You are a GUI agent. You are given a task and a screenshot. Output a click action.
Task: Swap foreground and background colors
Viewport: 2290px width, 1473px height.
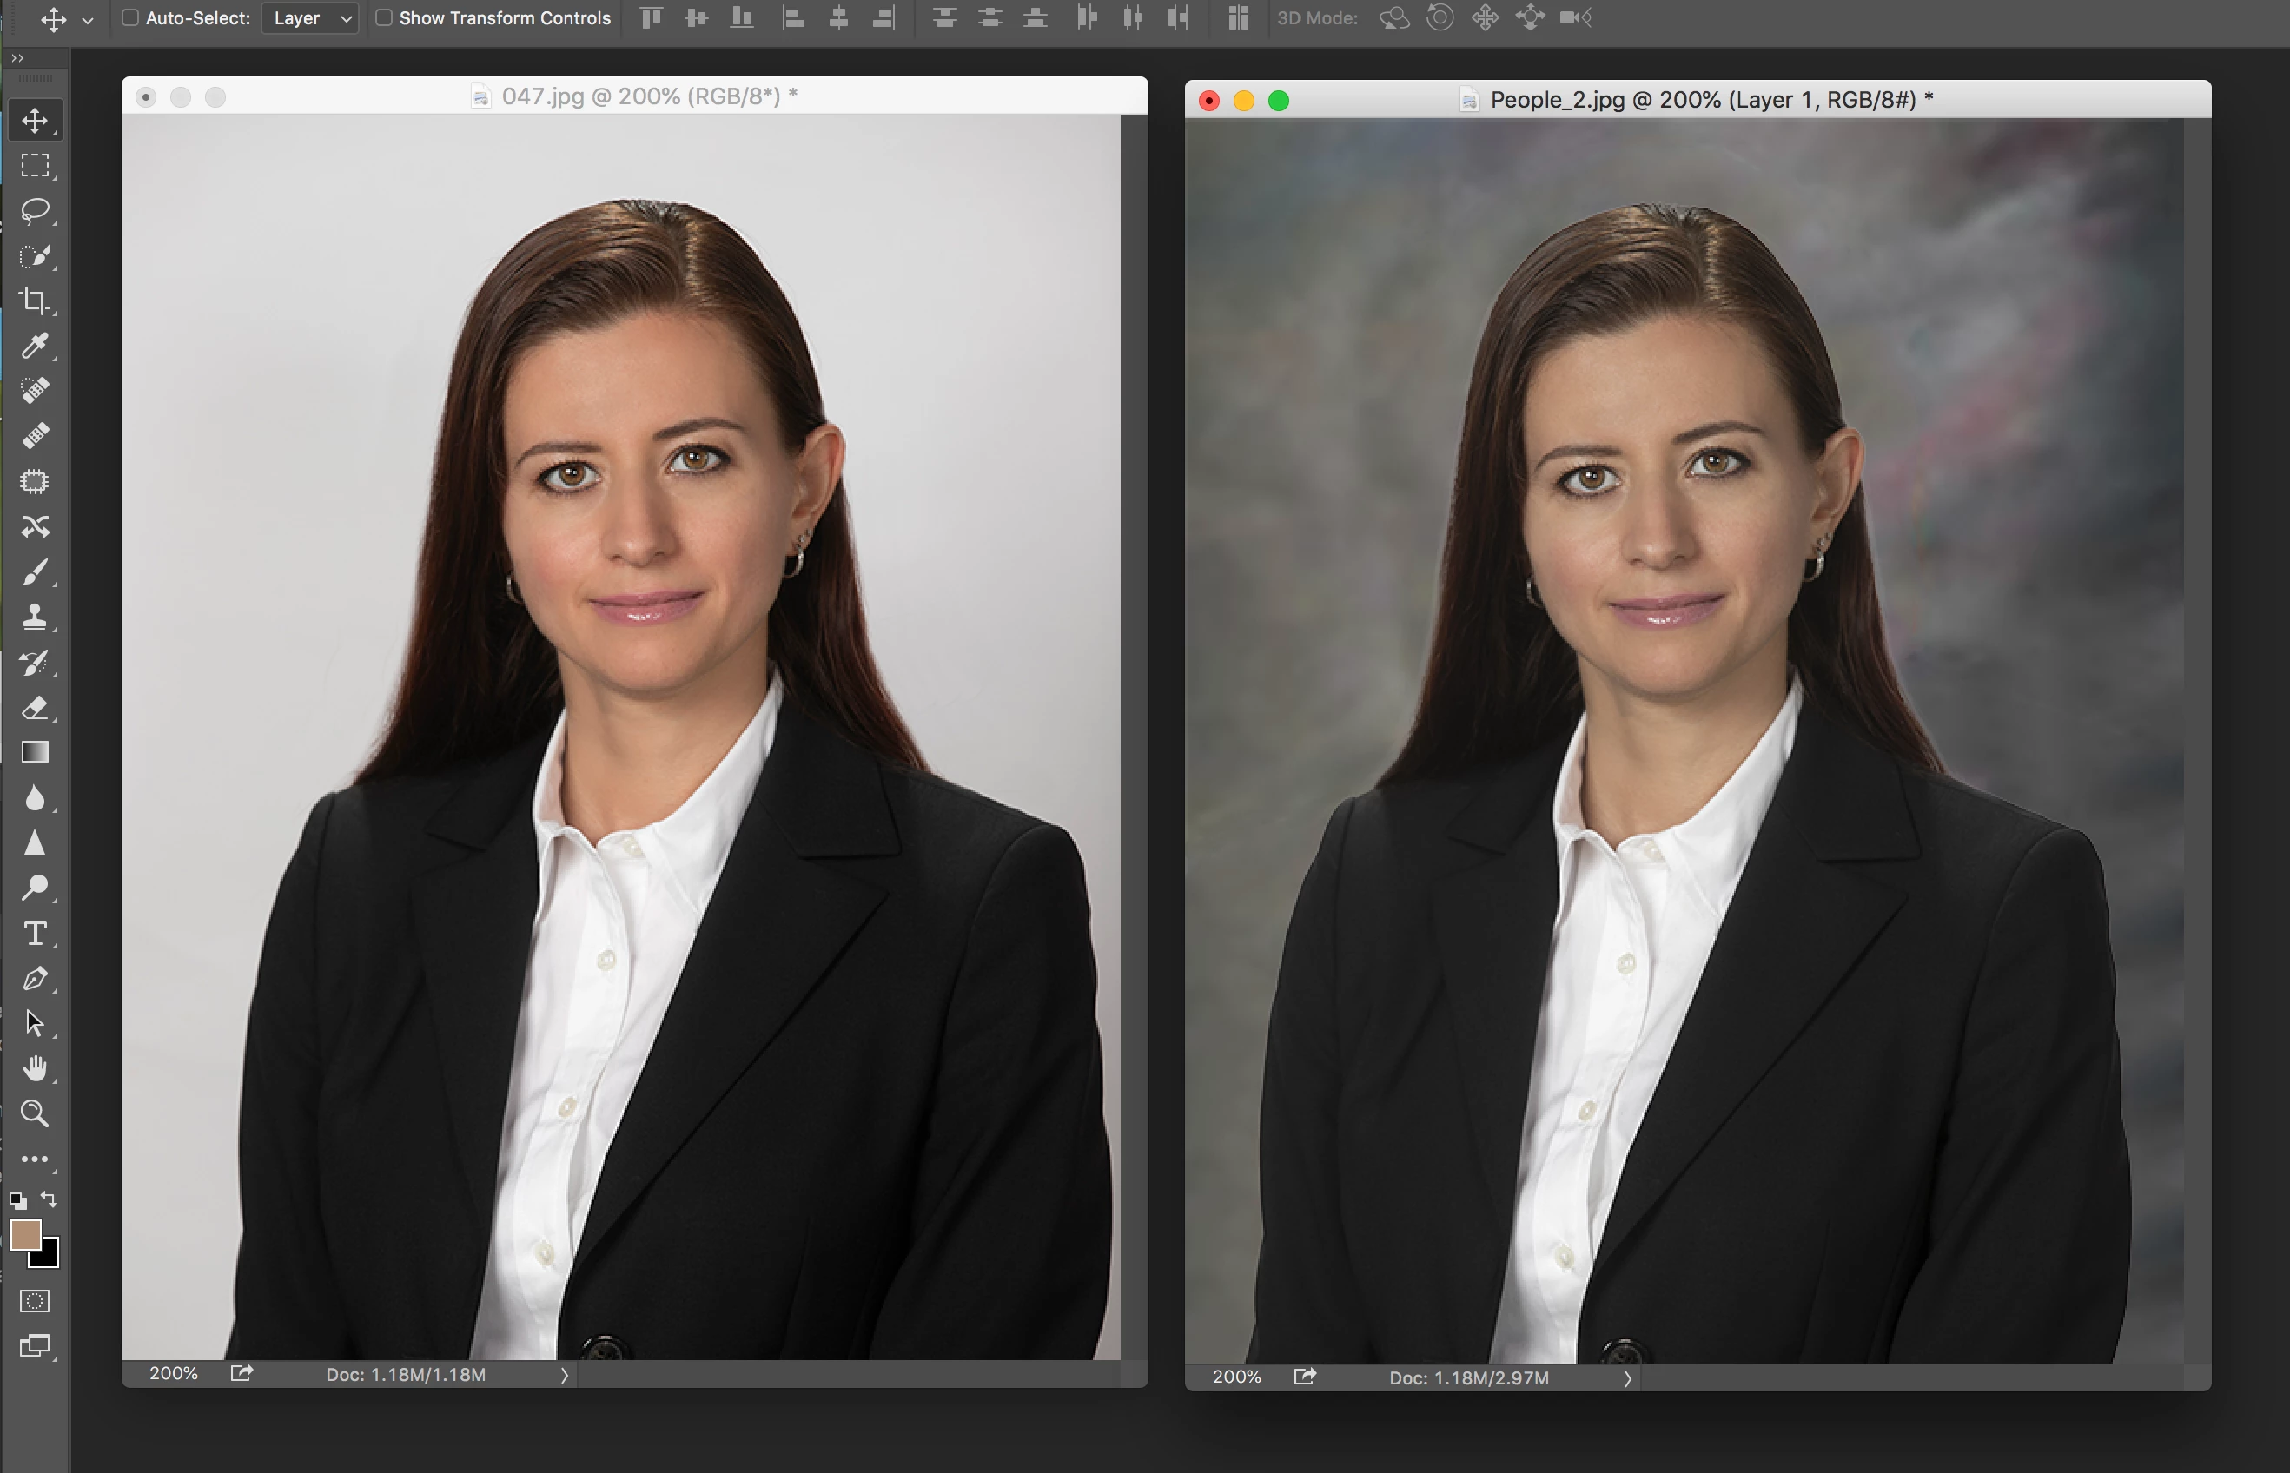pos(49,1199)
